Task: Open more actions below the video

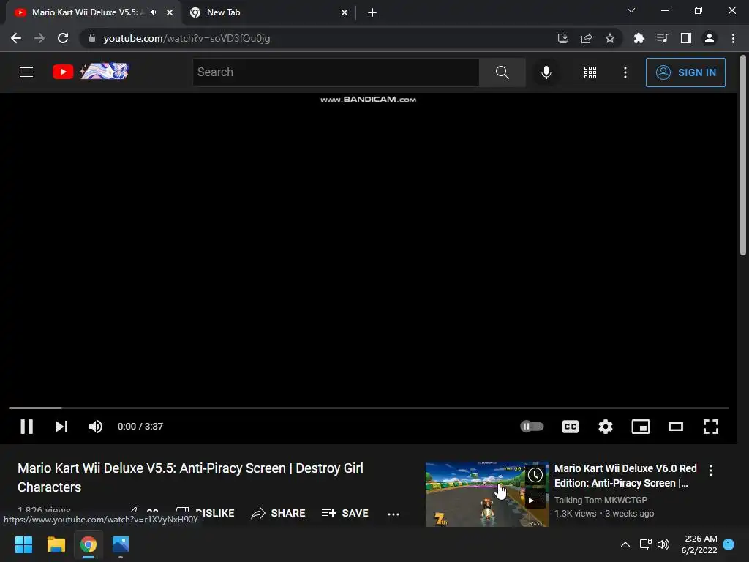Action: (394, 514)
